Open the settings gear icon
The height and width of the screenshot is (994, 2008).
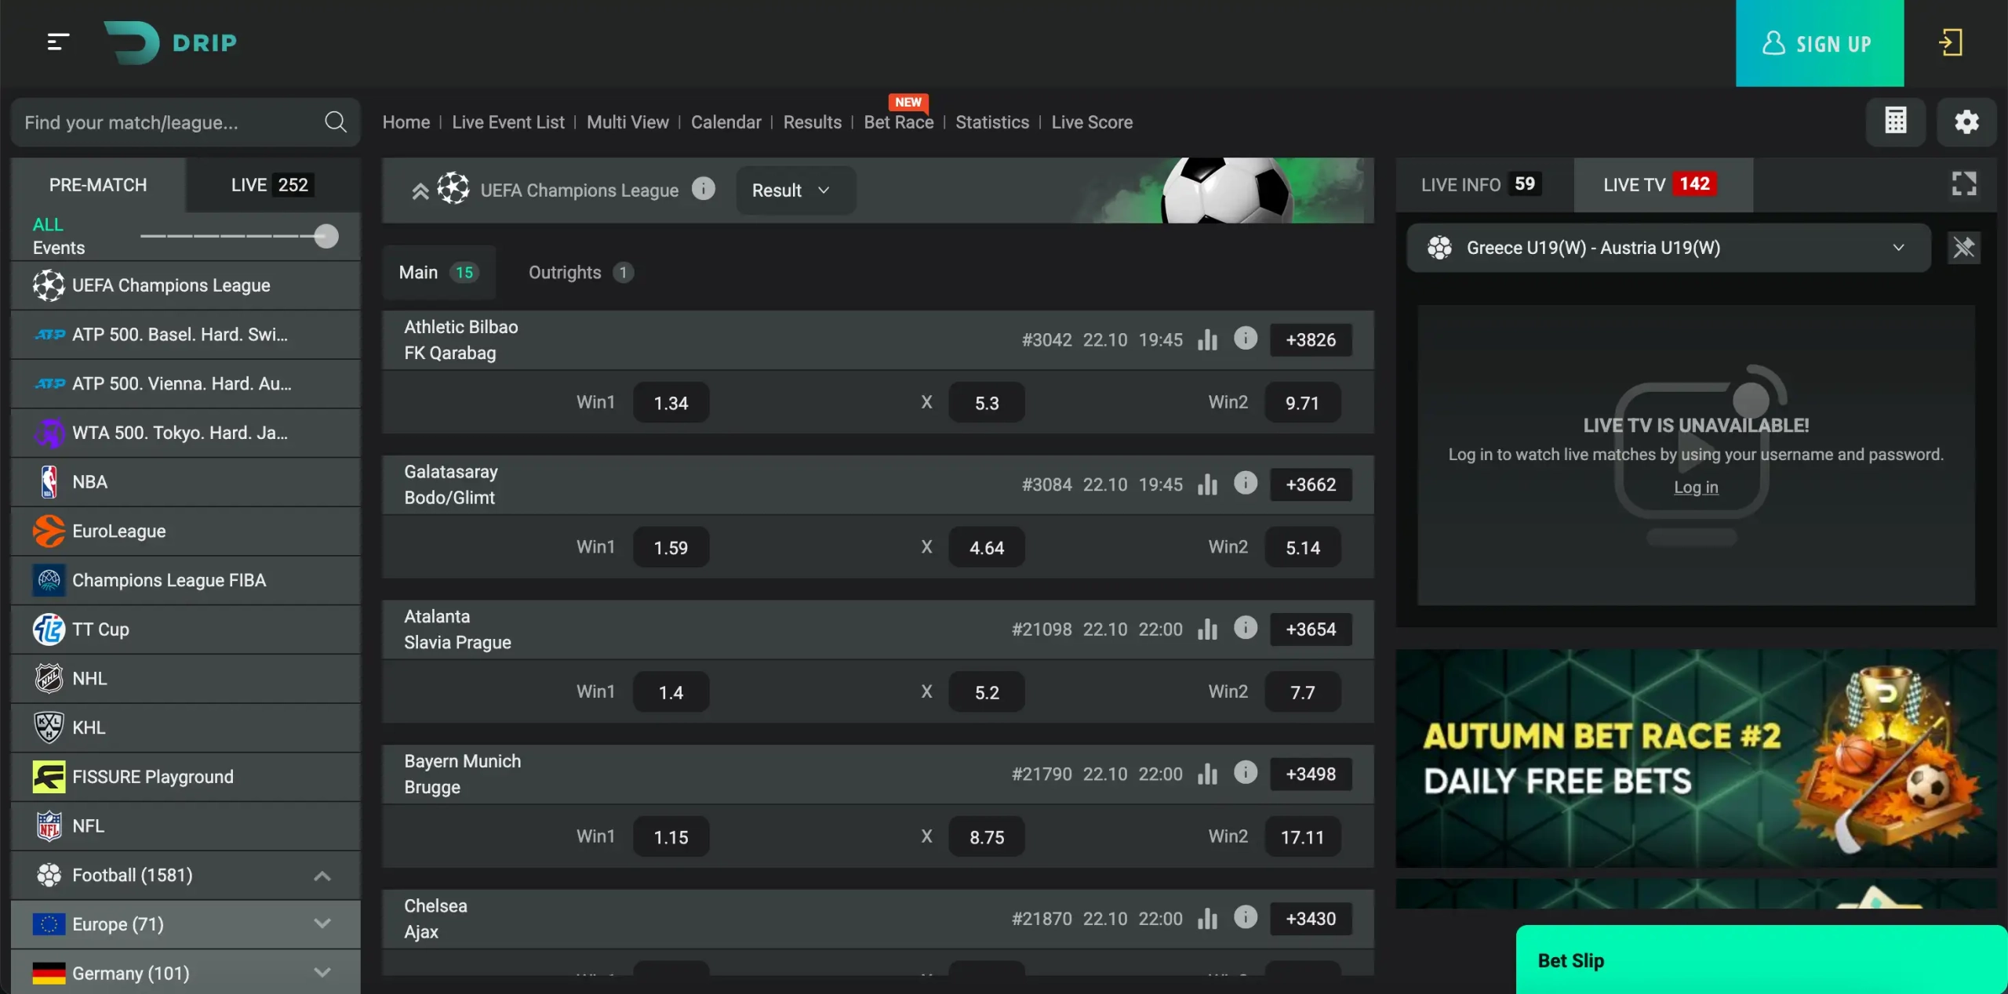point(1966,122)
